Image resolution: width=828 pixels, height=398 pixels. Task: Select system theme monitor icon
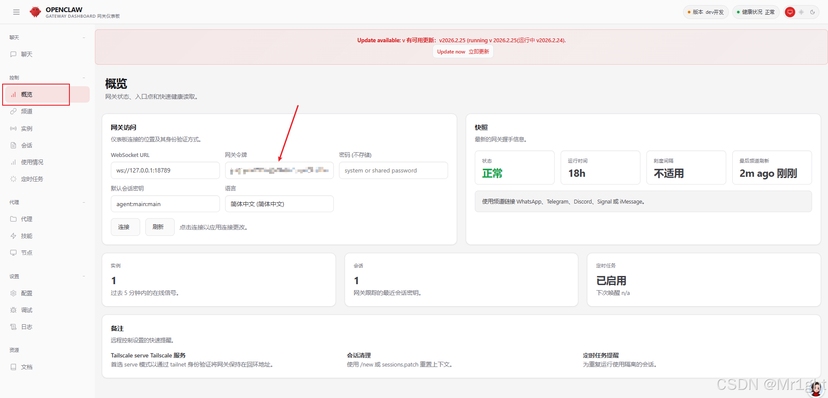point(790,12)
